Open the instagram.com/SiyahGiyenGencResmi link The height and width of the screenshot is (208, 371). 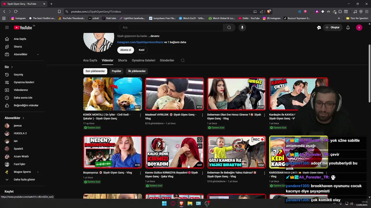pyautogui.click(x=140, y=42)
